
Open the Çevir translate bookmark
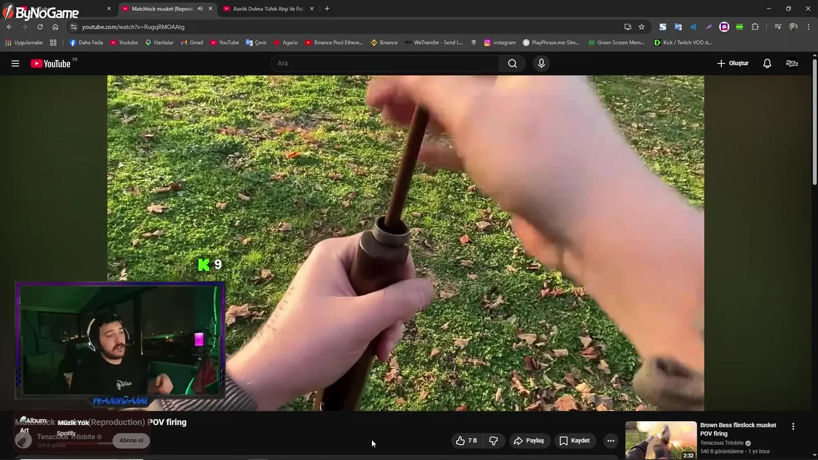point(256,43)
